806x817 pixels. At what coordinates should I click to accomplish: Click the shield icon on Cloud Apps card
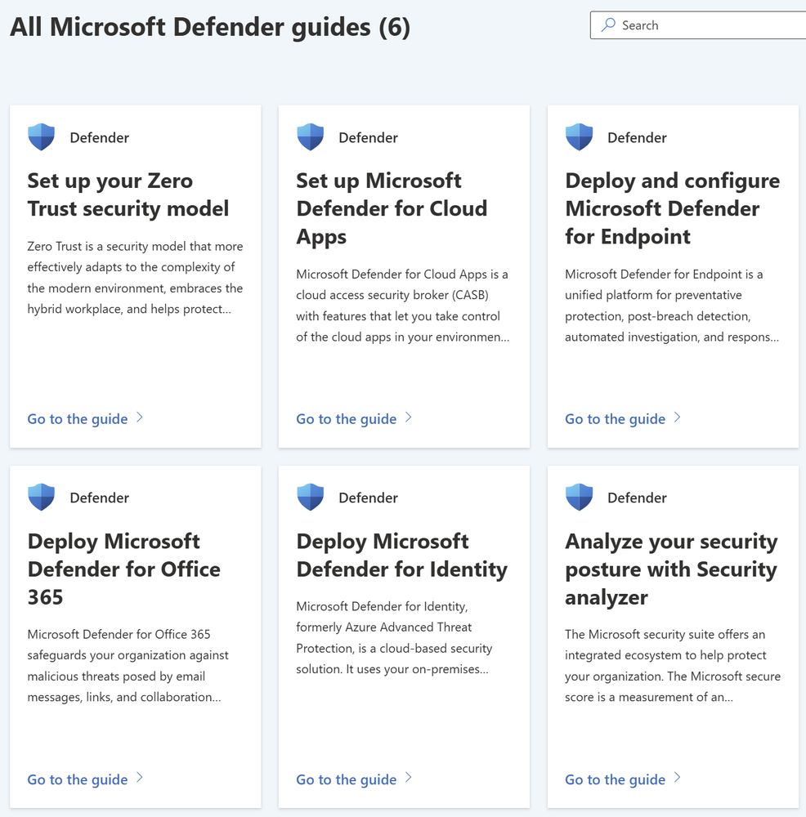tap(310, 137)
